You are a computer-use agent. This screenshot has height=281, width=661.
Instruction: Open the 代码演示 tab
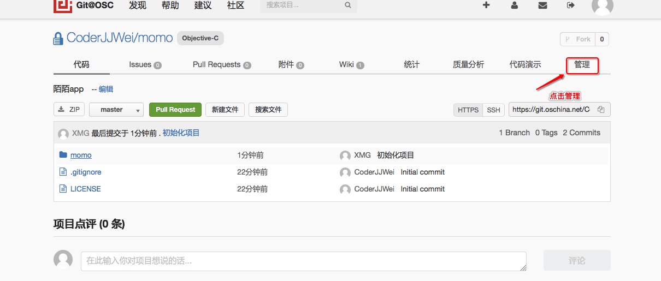[525, 64]
